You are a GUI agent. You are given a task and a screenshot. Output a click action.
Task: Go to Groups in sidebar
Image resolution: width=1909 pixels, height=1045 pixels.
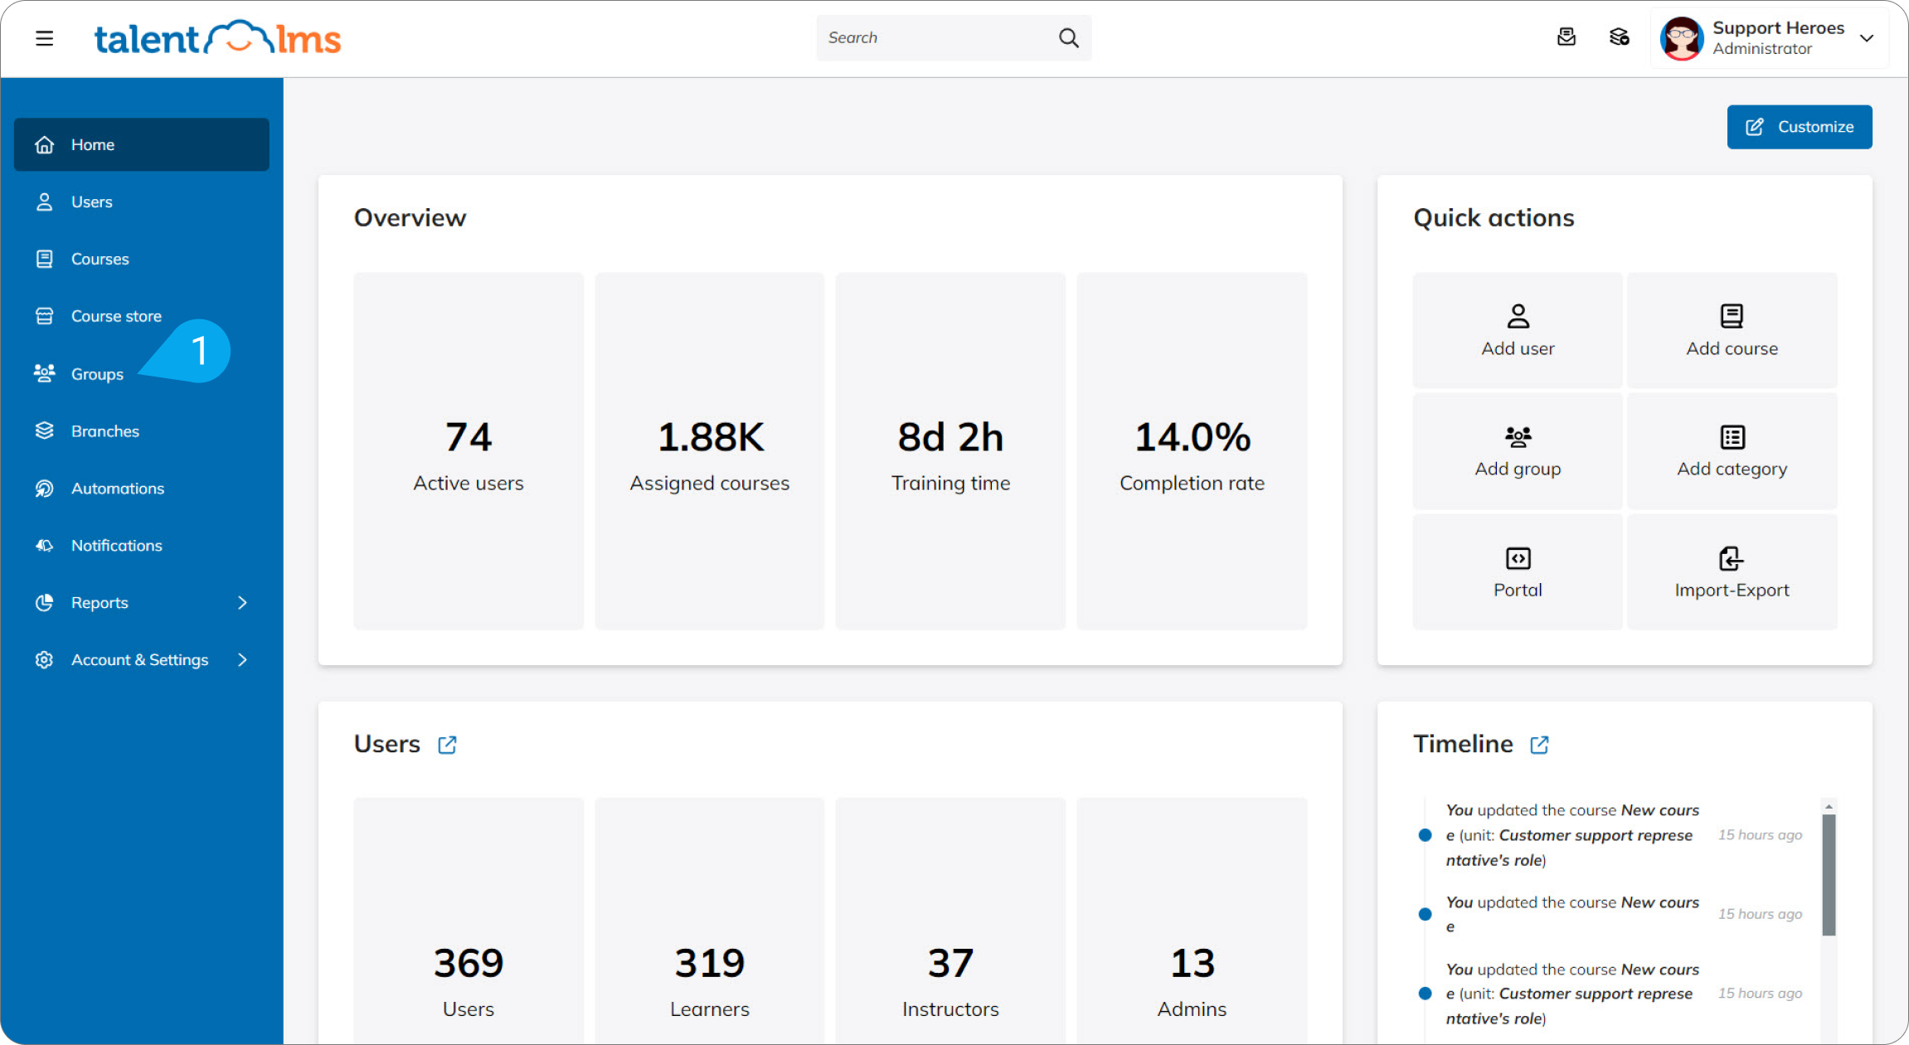click(x=97, y=374)
